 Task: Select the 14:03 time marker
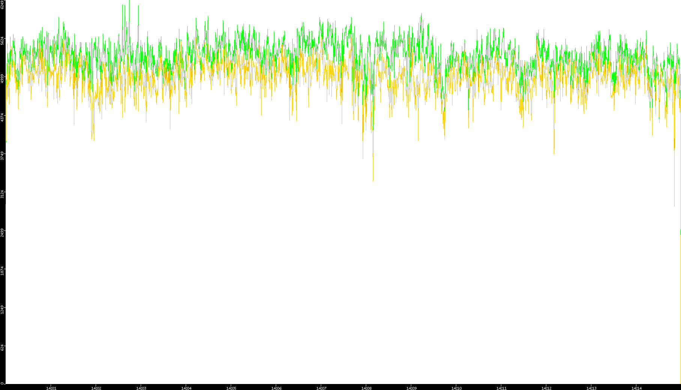point(141,388)
